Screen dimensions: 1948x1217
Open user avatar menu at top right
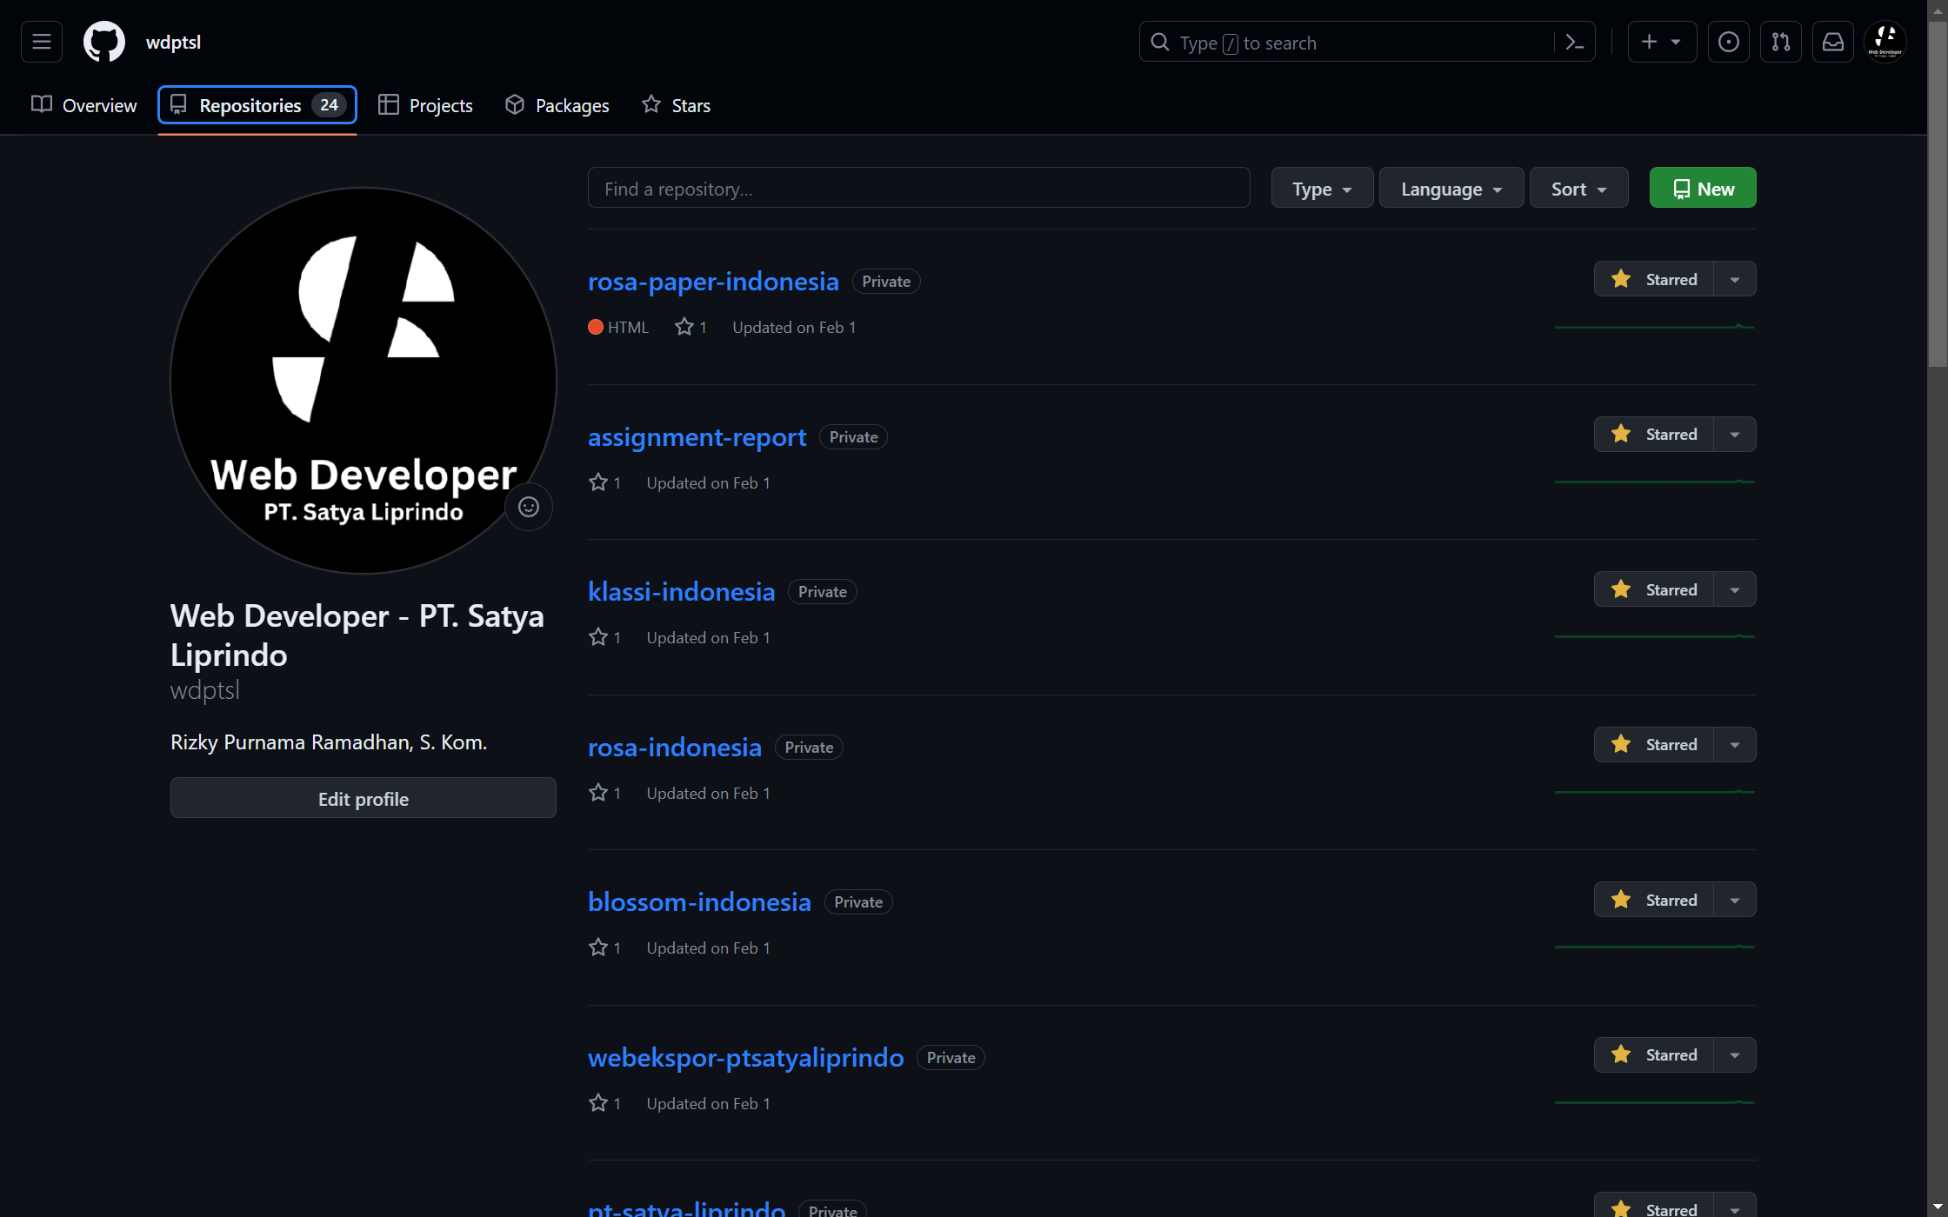pyautogui.click(x=1885, y=42)
